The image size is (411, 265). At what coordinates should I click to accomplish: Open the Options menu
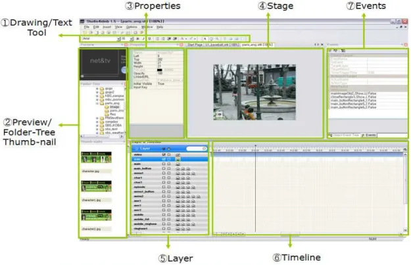tap(132, 27)
